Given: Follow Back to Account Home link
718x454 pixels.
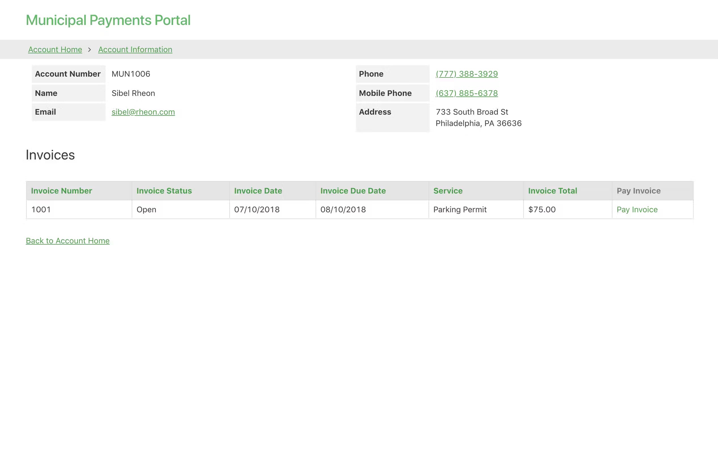Looking at the screenshot, I should tap(68, 241).
